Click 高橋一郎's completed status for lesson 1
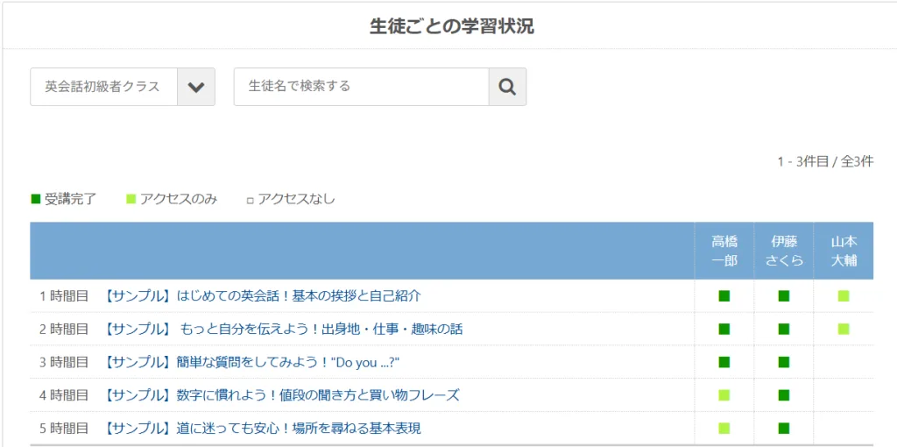The width and height of the screenshot is (897, 447). point(724,296)
